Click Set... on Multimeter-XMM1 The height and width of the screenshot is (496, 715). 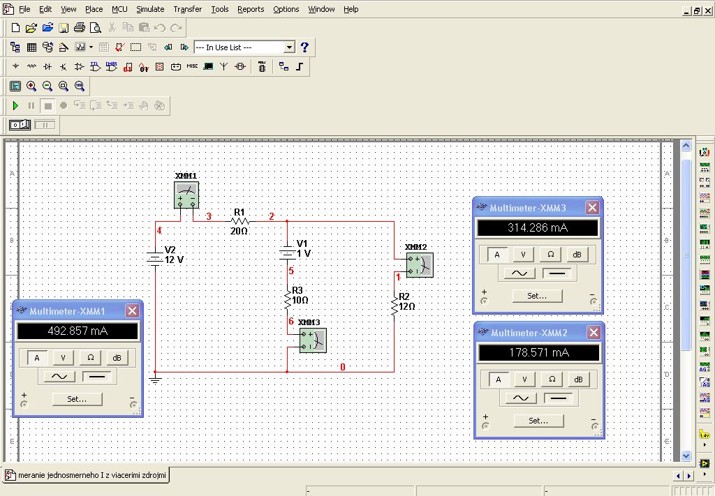pos(77,399)
